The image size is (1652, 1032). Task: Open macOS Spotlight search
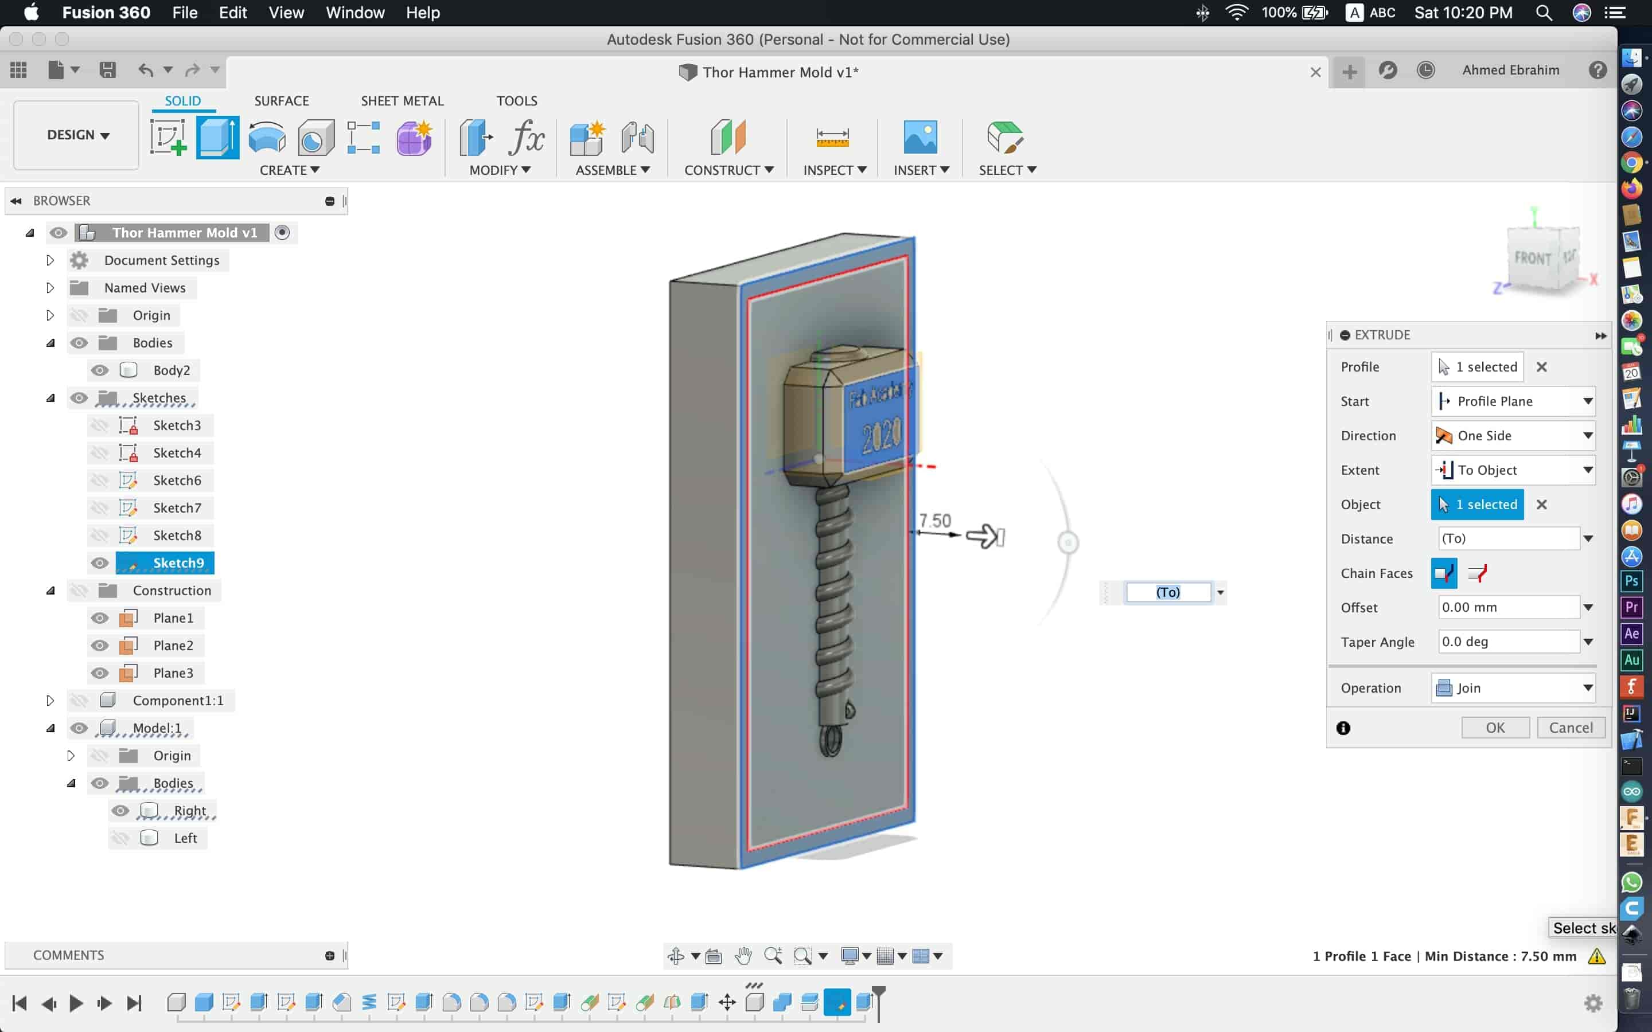click(x=1544, y=12)
